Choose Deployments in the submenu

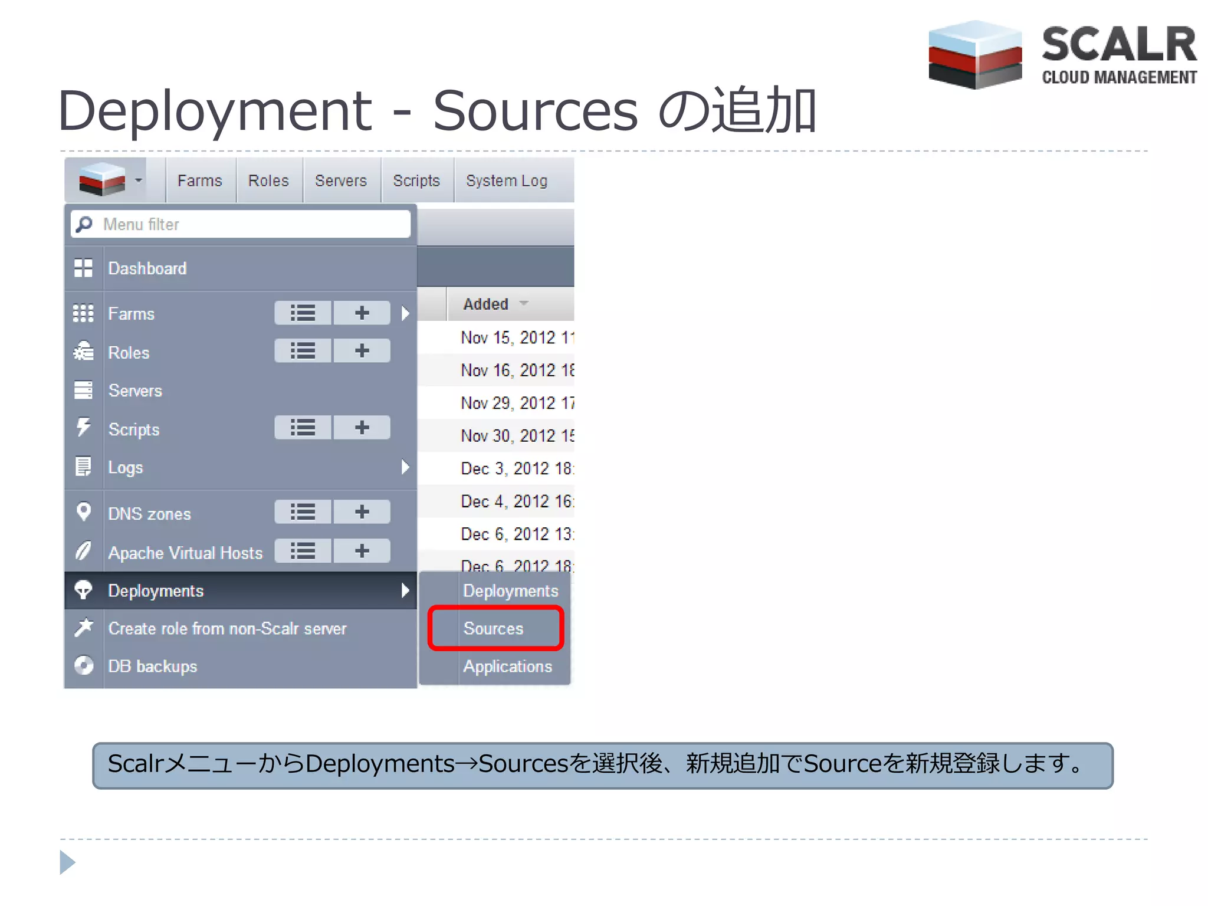point(511,590)
